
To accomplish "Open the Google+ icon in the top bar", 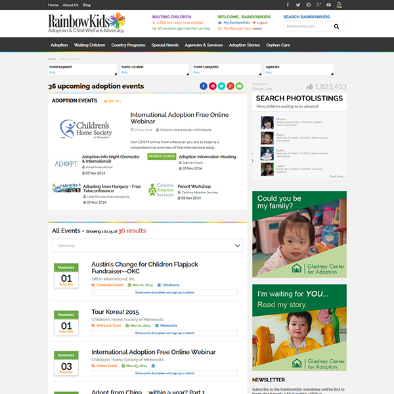I will 318,5.
